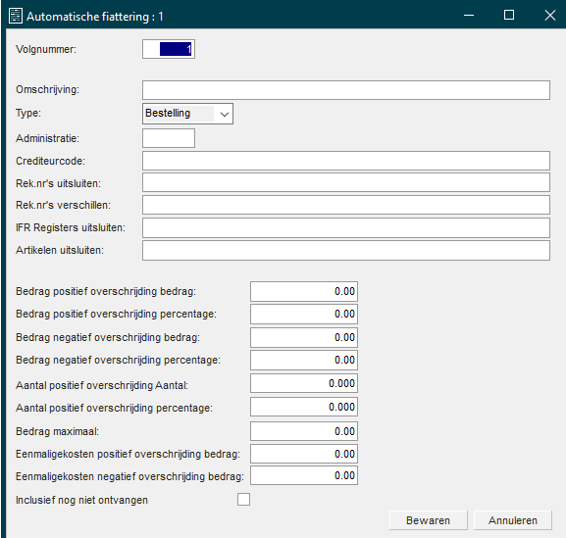Image resolution: width=566 pixels, height=538 pixels.
Task: Maximize the Automatische fiattering window
Action: tap(509, 15)
